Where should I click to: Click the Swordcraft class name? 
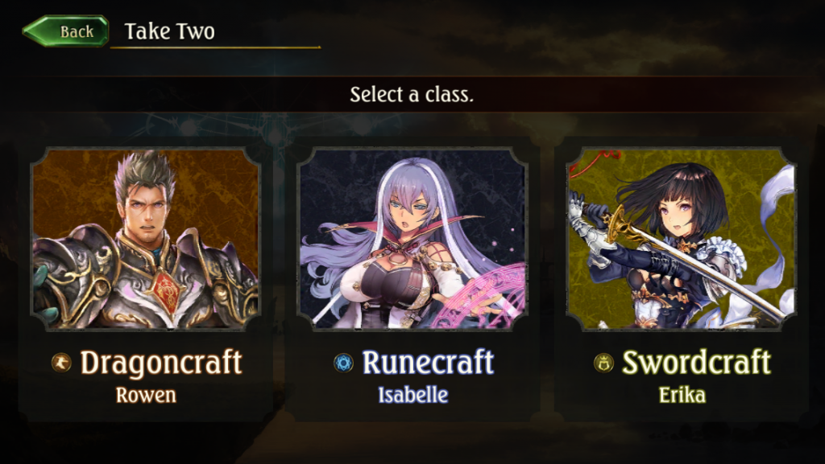(697, 363)
